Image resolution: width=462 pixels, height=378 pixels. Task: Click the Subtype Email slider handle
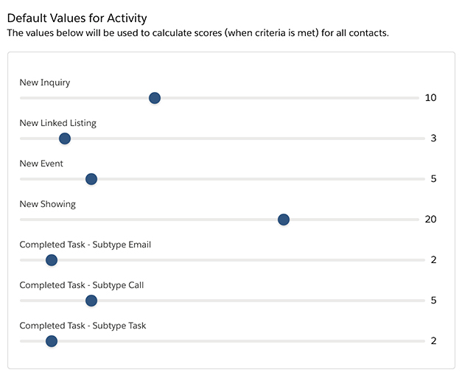coord(52,260)
